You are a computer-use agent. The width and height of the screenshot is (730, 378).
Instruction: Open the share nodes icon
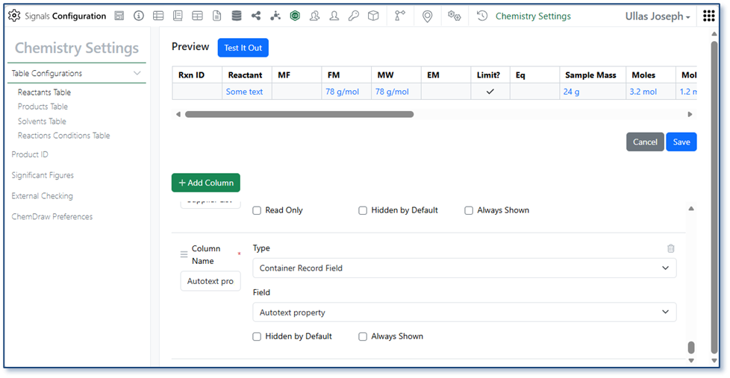click(256, 16)
